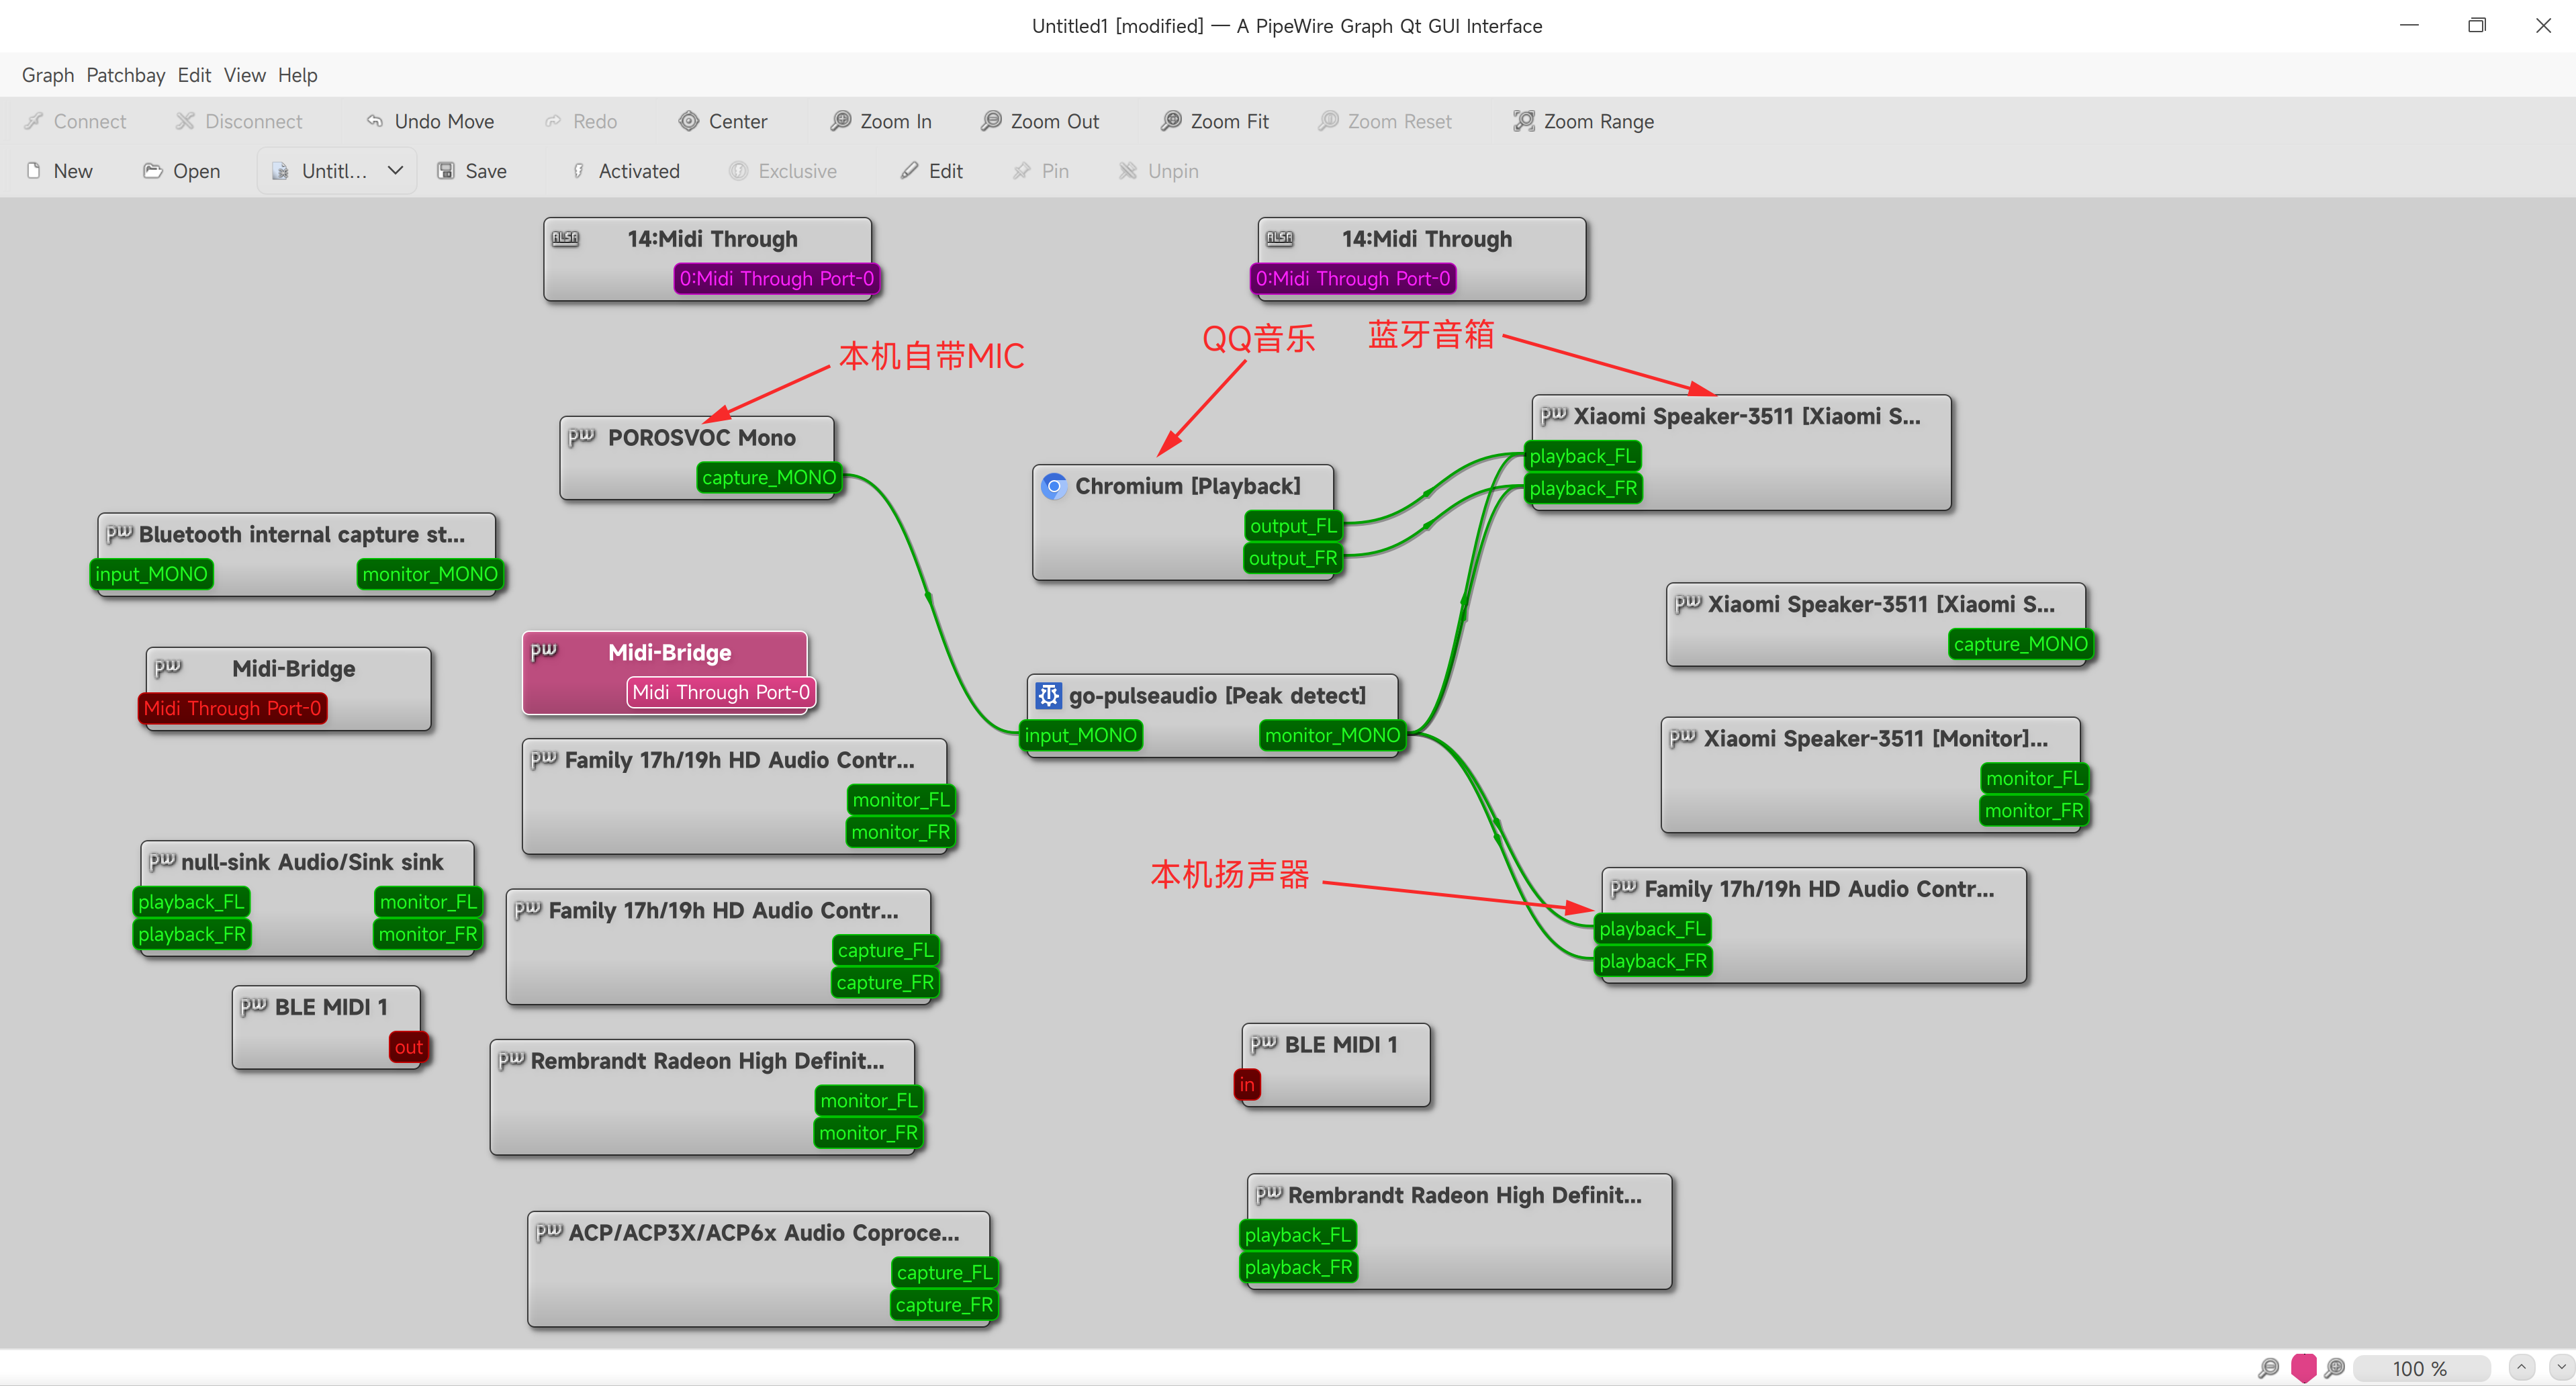Image resolution: width=2576 pixels, height=1386 pixels.
Task: Toggle the Activated patchbay mode
Action: click(624, 170)
